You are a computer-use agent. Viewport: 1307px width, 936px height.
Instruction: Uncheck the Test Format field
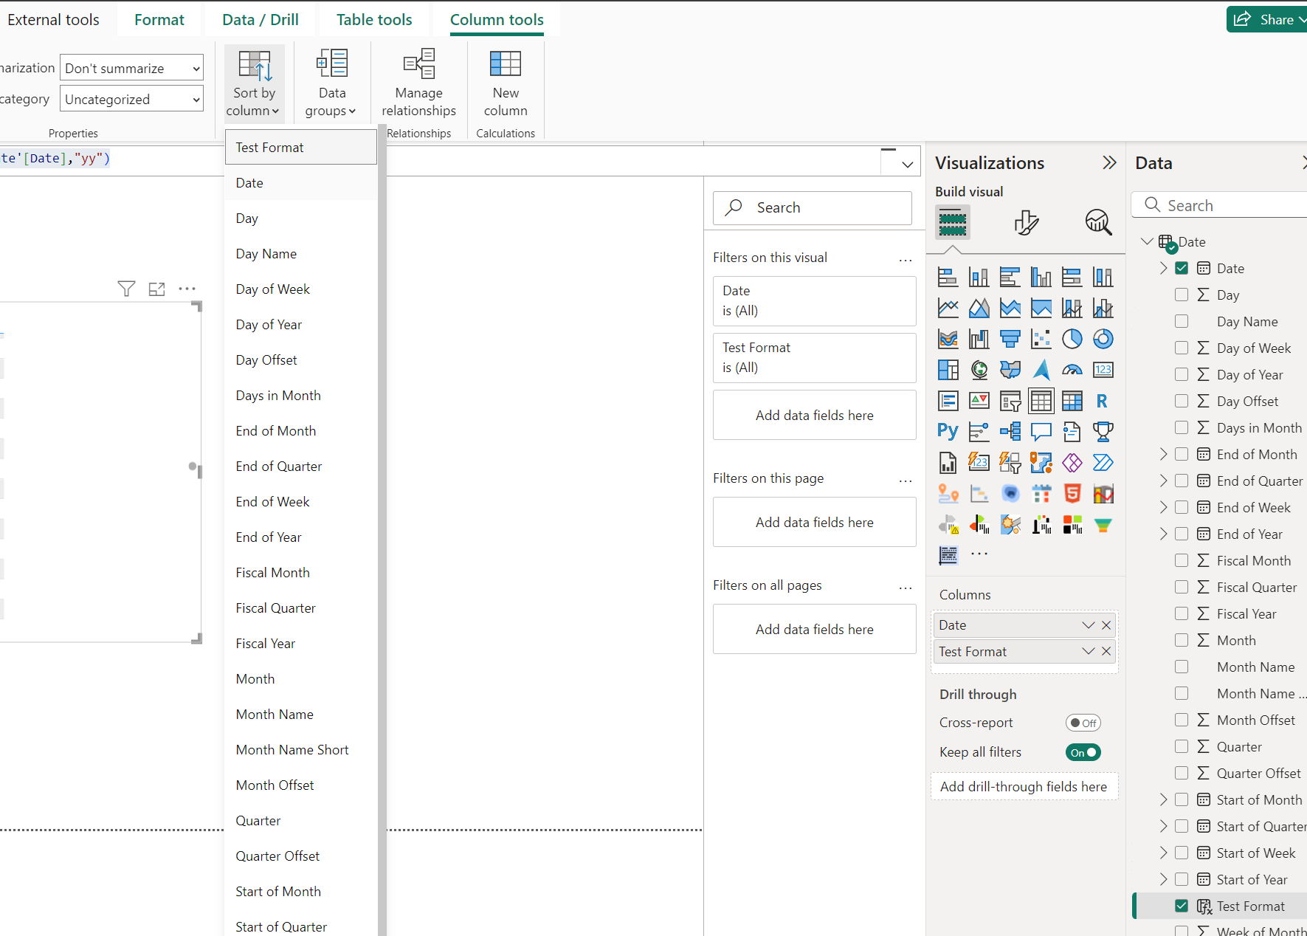click(x=1182, y=906)
